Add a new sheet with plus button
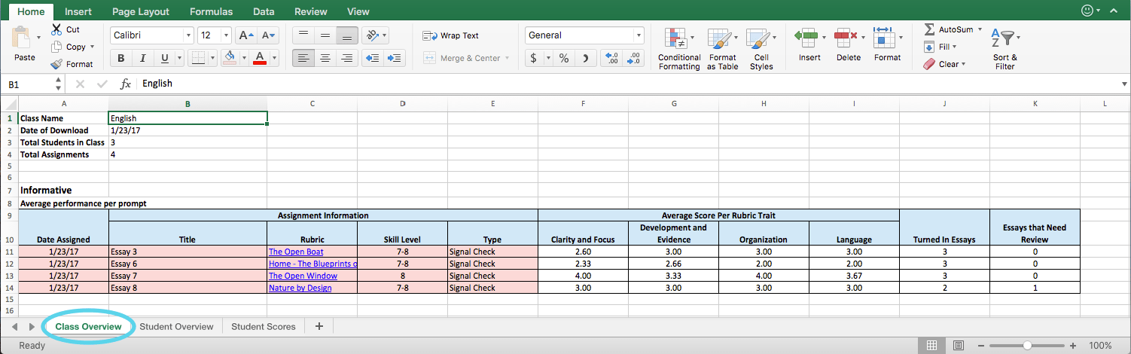Image resolution: width=1131 pixels, height=354 pixels. pyautogui.click(x=319, y=326)
